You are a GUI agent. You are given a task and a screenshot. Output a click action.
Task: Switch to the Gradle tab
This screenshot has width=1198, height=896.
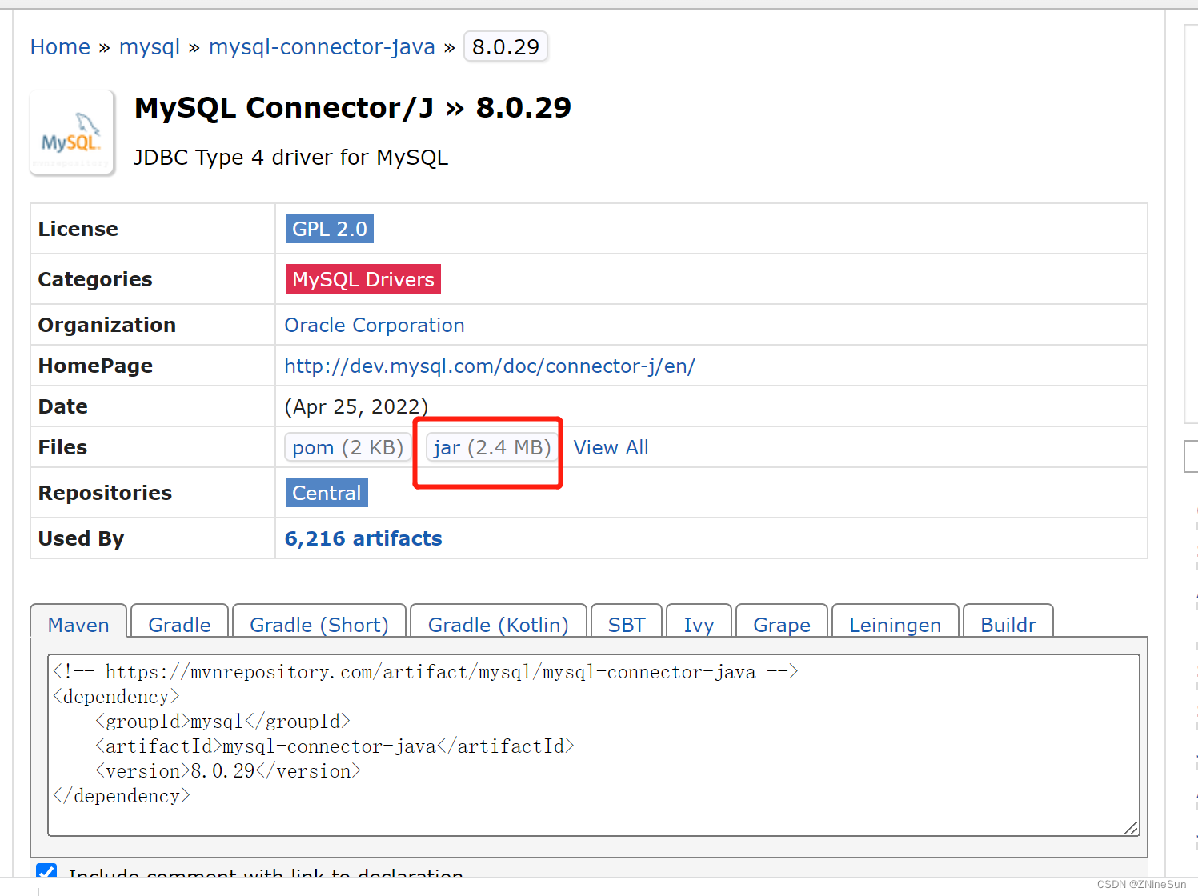180,622
